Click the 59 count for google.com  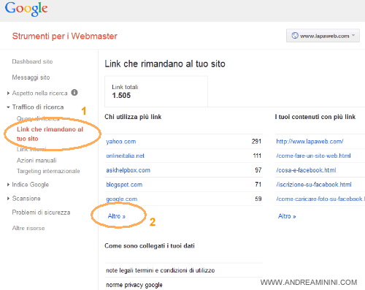click(258, 199)
